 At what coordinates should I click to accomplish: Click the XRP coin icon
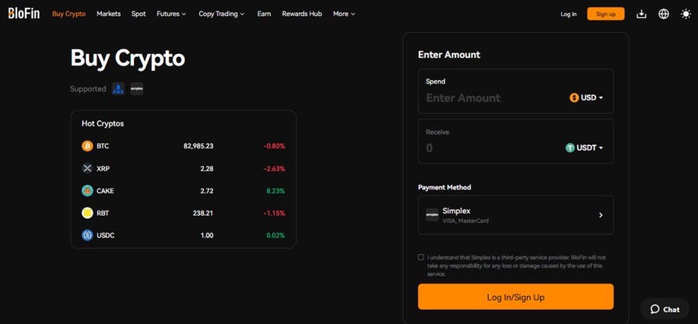pyautogui.click(x=87, y=169)
